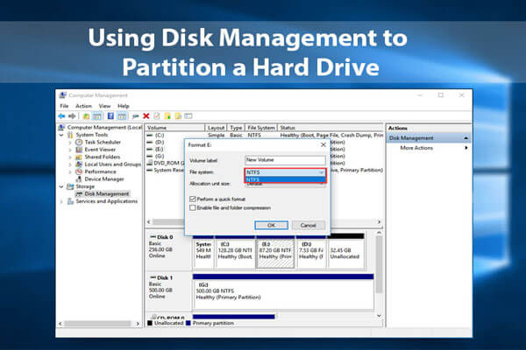Choose the highlighted NTFS option in the list
Image resolution: width=526 pixels, height=350 pixels.
coord(285,180)
